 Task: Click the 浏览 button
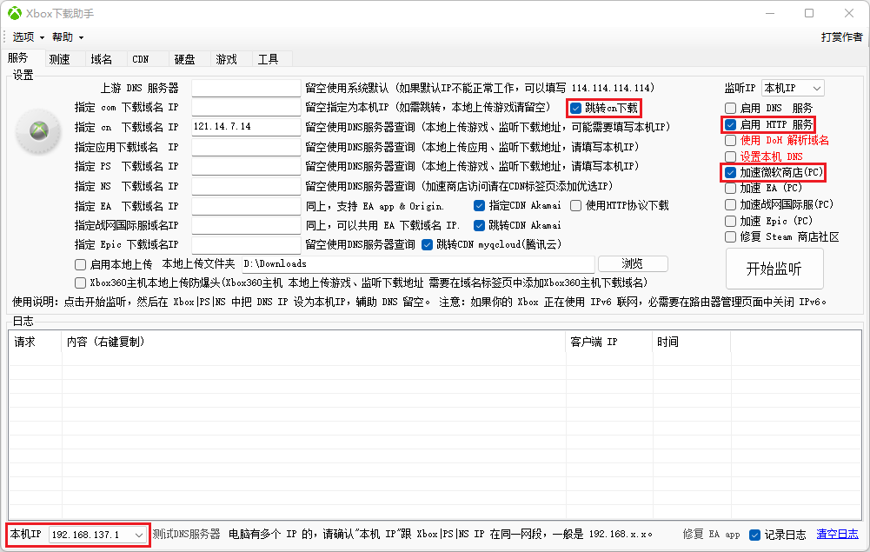pos(633,263)
